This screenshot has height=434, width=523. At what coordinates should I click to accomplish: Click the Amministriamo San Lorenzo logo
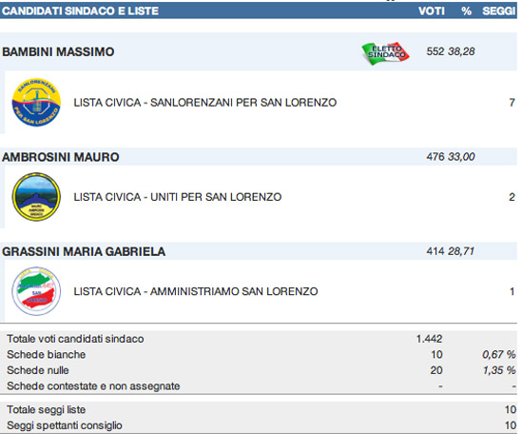(36, 291)
